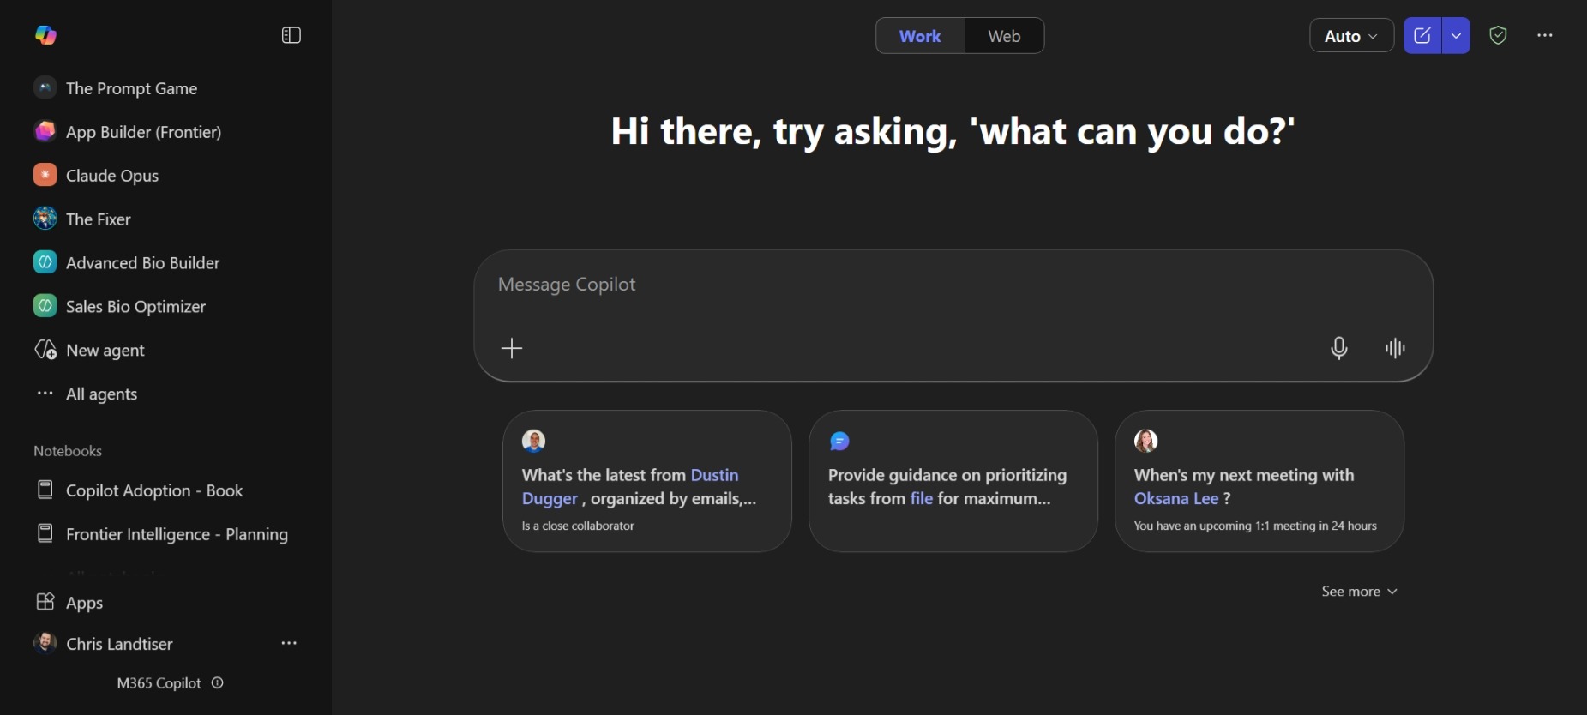The width and height of the screenshot is (1587, 715).
Task: Open Sales Bio Optimizer agent icon
Action: 45,306
